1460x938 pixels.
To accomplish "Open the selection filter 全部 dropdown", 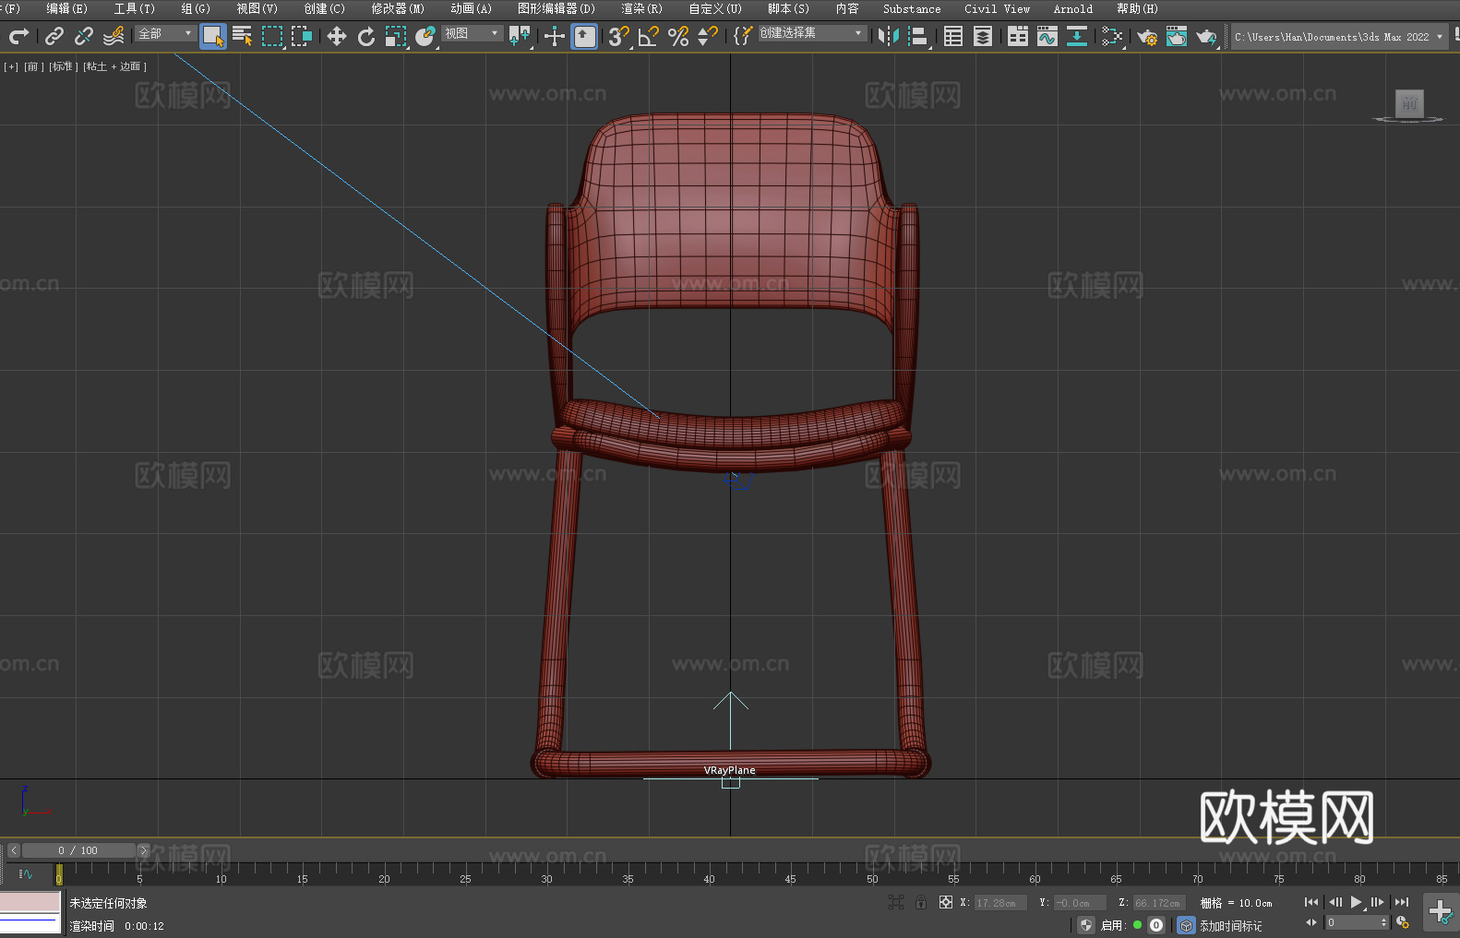I will click(165, 33).
